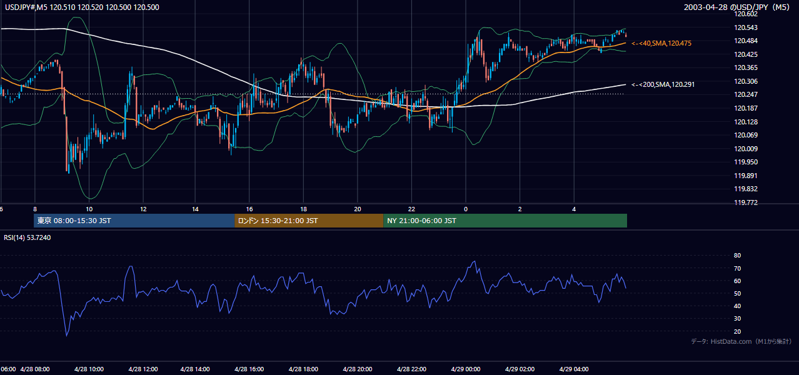
Task: Click bottom date label 4/28 20:00
Action: (x=358, y=369)
